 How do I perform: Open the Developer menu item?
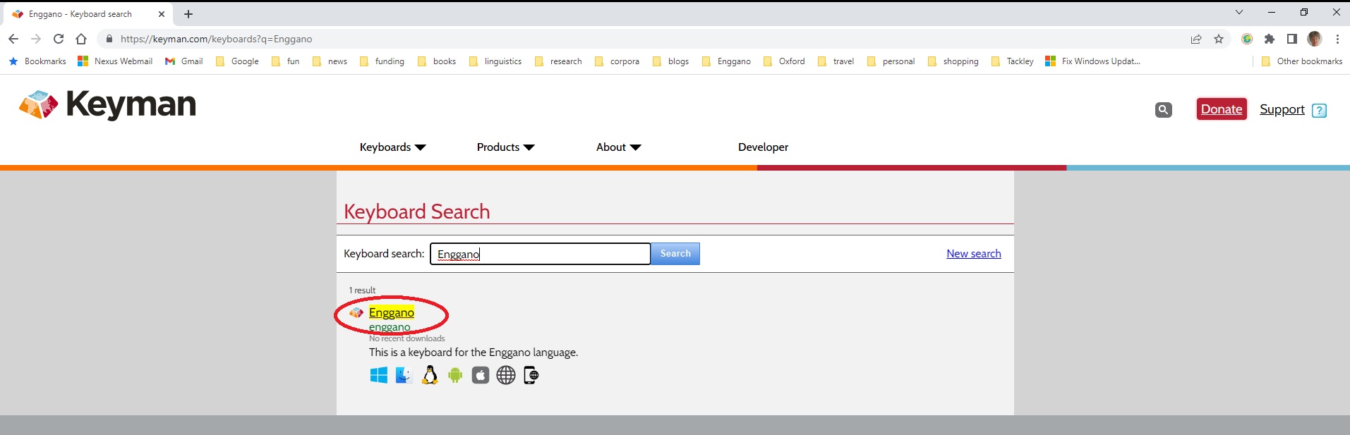763,147
